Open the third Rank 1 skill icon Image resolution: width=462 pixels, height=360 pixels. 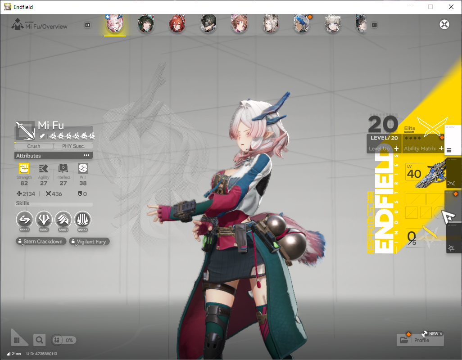pos(63,220)
